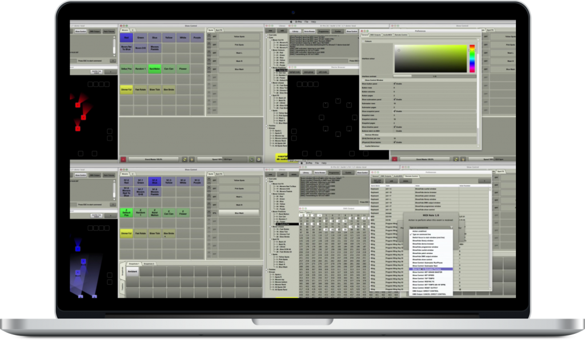Collapse the Colours section in Preferences General
Image resolution: width=585 pixels, height=352 pixels.
(x=363, y=41)
